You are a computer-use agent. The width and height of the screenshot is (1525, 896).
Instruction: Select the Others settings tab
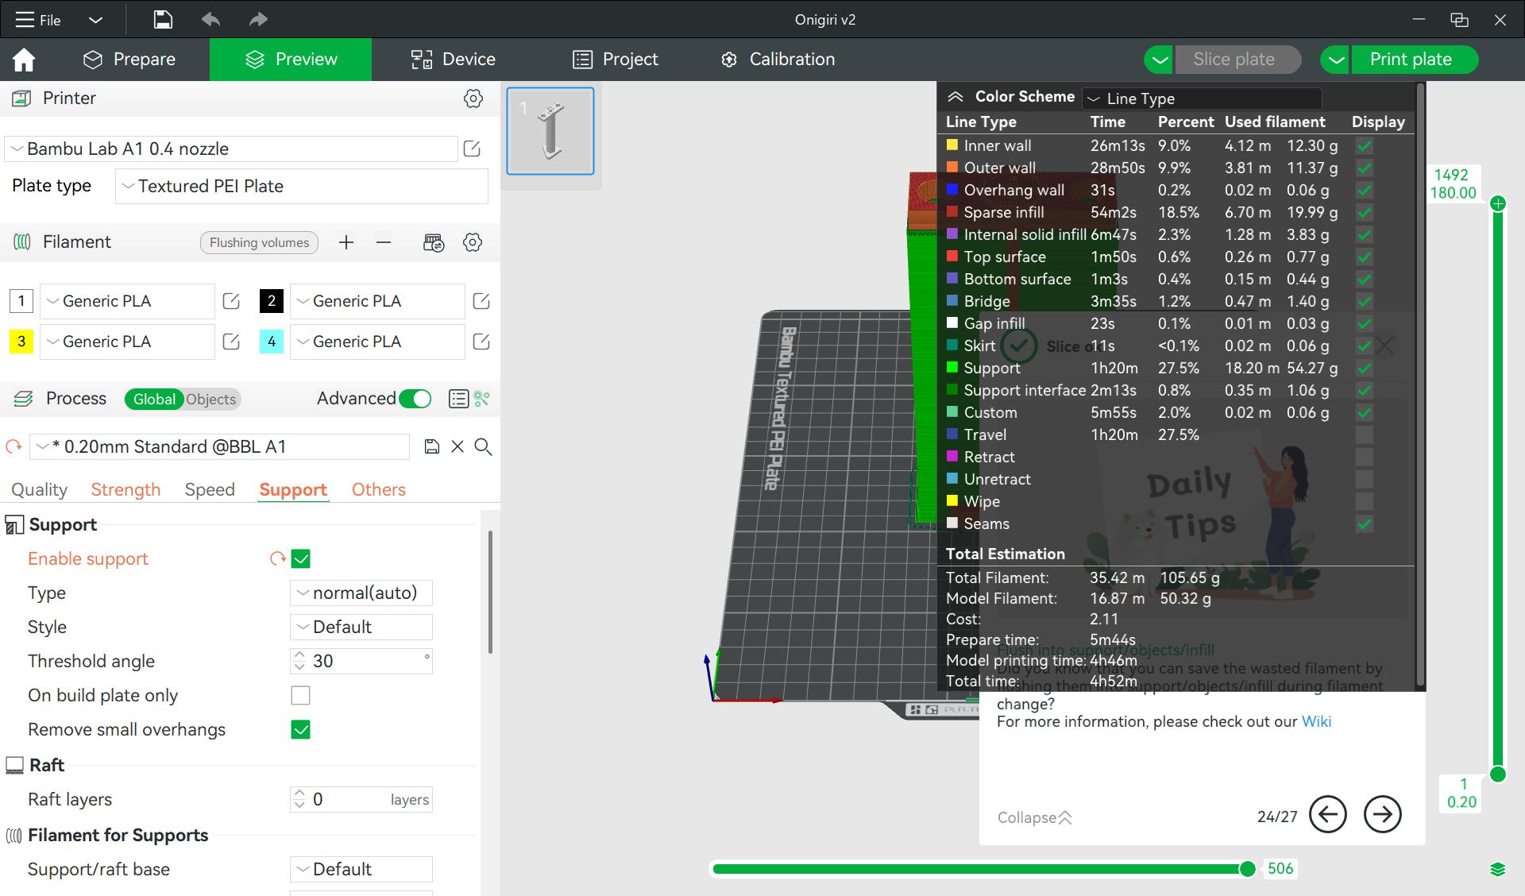point(379,489)
